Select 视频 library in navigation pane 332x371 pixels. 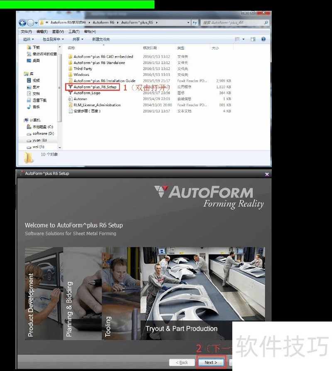[x=33, y=81]
